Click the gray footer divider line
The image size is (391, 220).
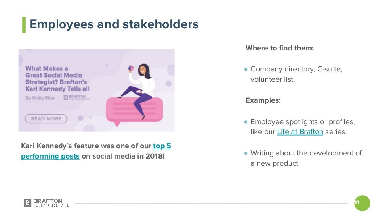211,203
